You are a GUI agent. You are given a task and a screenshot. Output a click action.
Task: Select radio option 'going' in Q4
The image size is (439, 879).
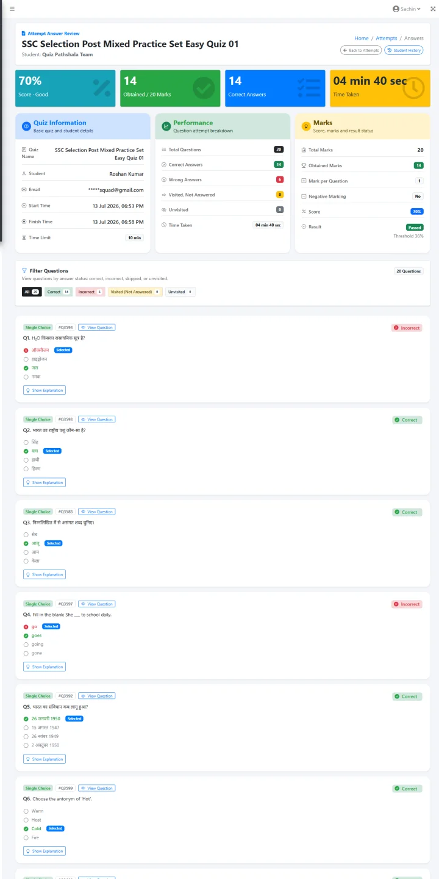pyautogui.click(x=26, y=644)
